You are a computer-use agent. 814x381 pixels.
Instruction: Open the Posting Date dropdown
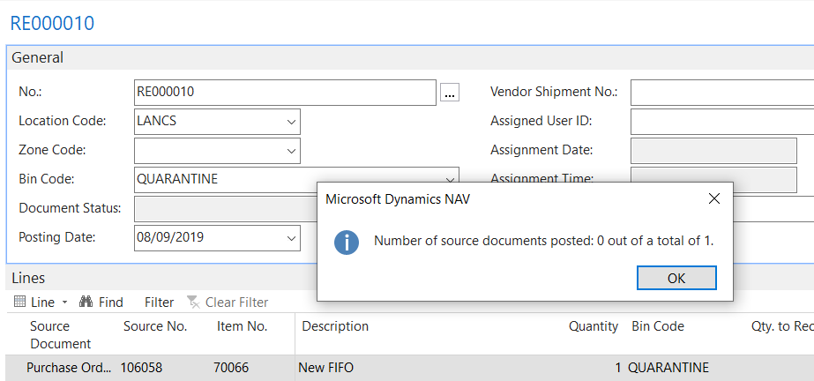[x=291, y=238]
